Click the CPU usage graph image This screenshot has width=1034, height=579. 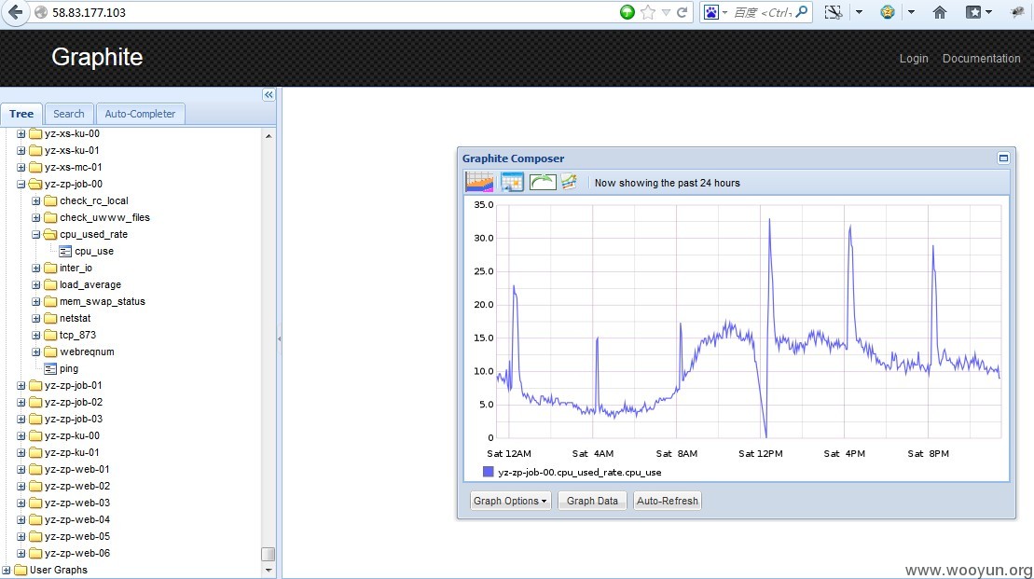737,338
